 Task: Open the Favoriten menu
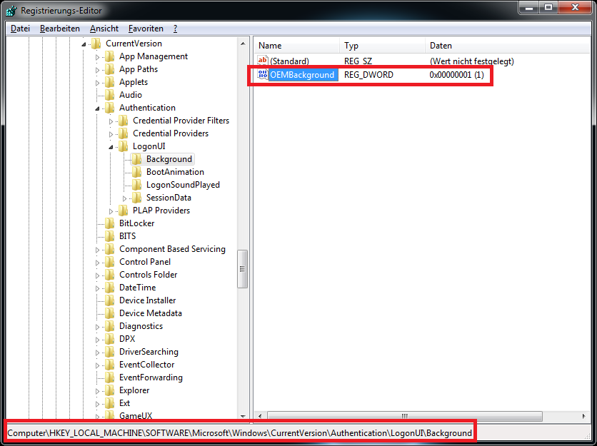[x=146, y=29]
